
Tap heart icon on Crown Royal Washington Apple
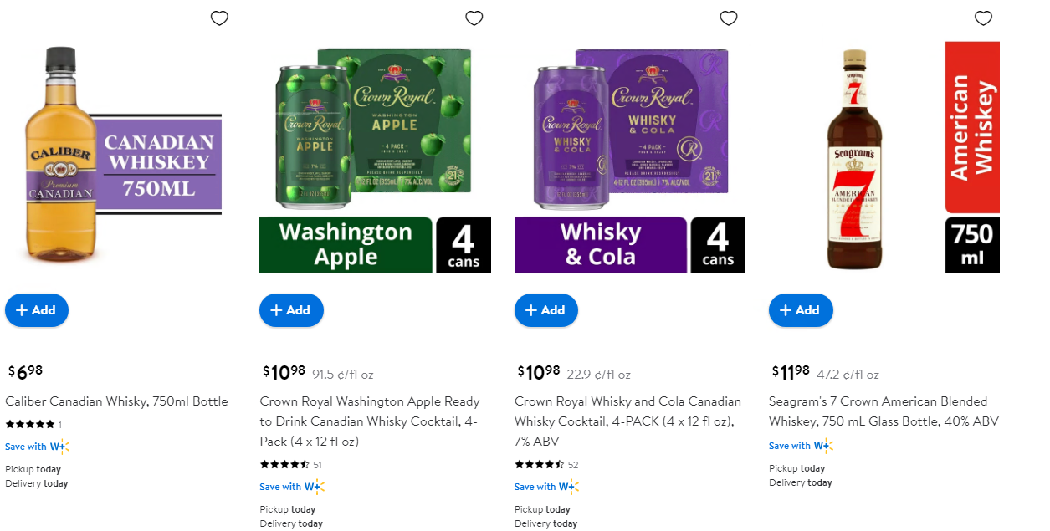(474, 18)
